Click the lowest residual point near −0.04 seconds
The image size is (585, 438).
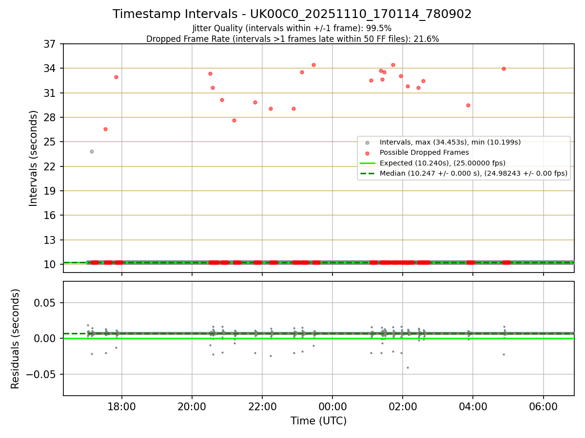(408, 367)
